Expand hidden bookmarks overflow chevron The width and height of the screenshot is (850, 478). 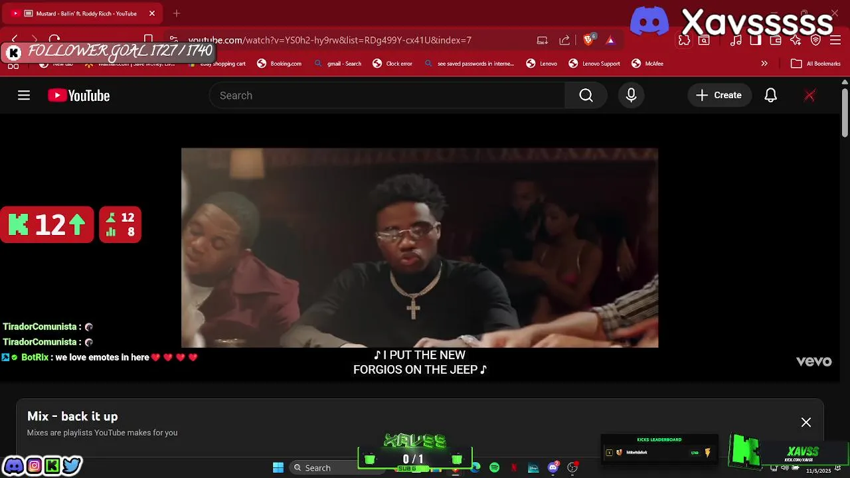pos(764,64)
